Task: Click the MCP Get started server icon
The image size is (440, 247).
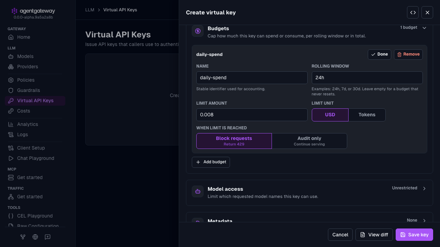Action: pos(11,177)
